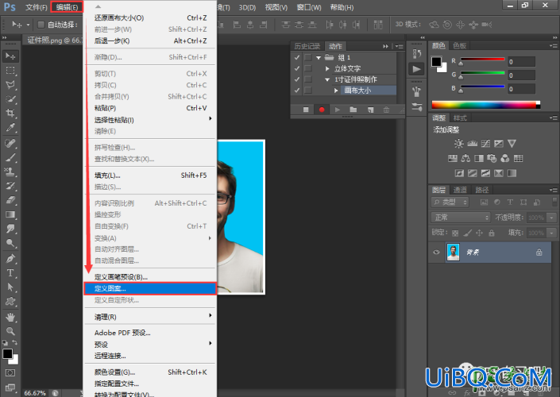Click the 背景 layer thumbnail
Viewport: 560px width, 397px height.
pos(454,252)
